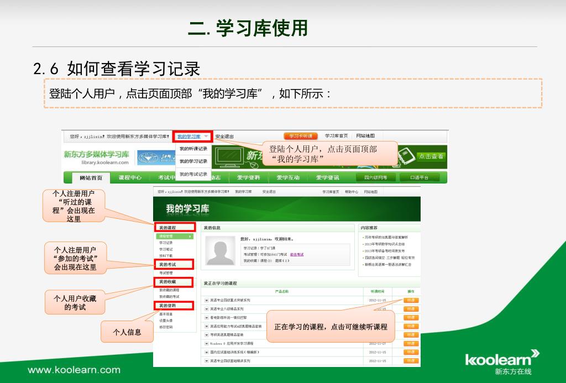
Task: Expand the 考研英语真题精品套装 course row
Action: click(x=207, y=335)
